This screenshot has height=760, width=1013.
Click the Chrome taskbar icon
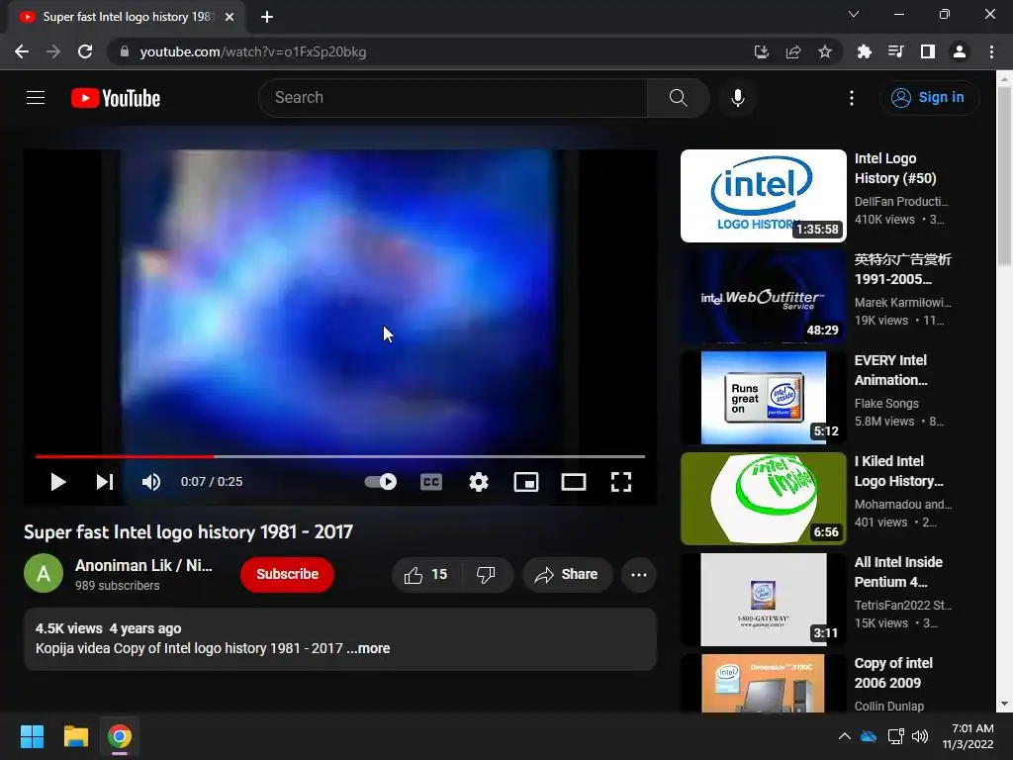[120, 736]
